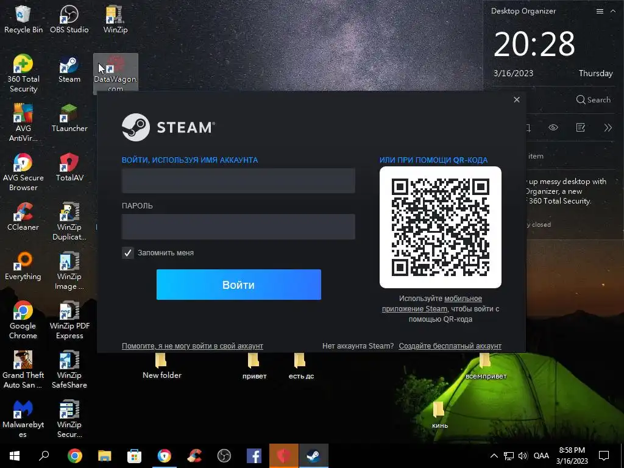Launch CCleaner desktop shortcut

23,216
